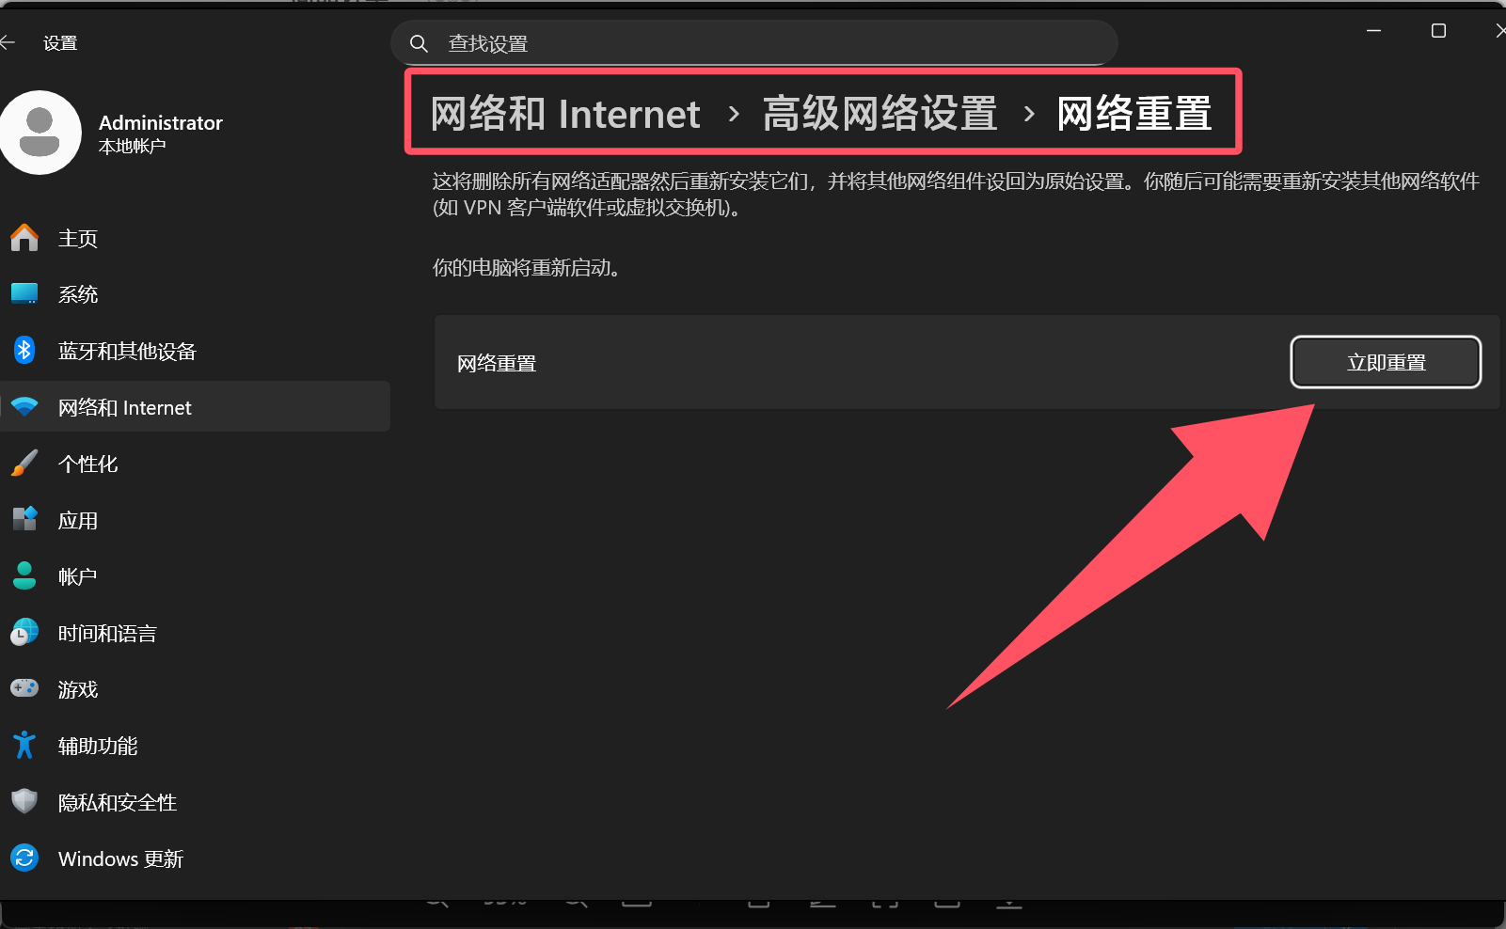Viewport: 1506px width, 929px height.
Task: Open Time and language clock-globe icon
Action: (x=24, y=633)
